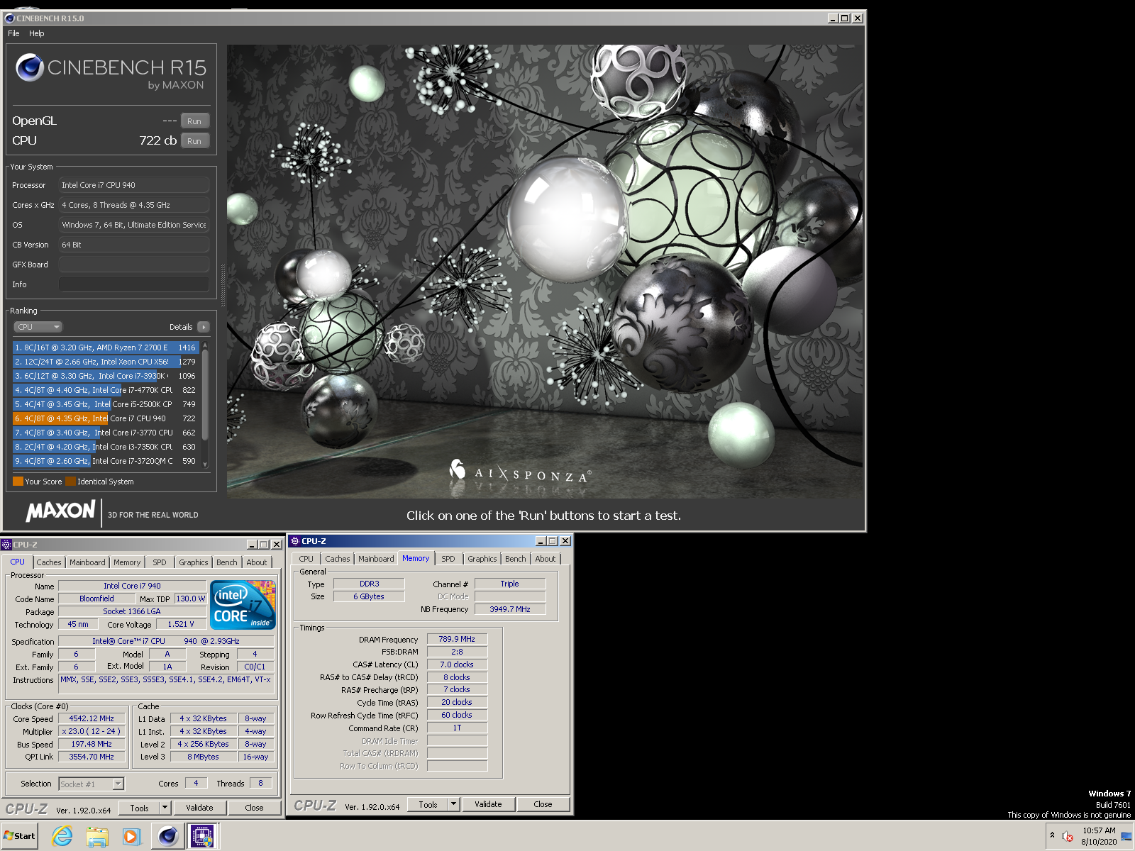Viewport: 1135px width, 851px height.
Task: Click the AIXSPONZA logo in the render
Action: click(520, 472)
